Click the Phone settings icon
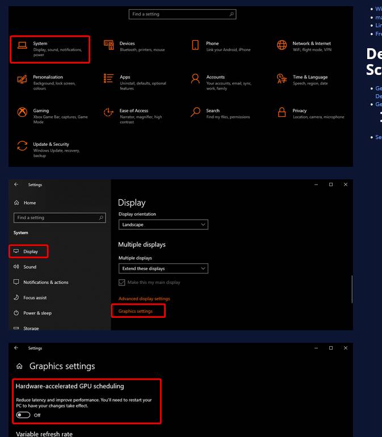 [x=195, y=45]
